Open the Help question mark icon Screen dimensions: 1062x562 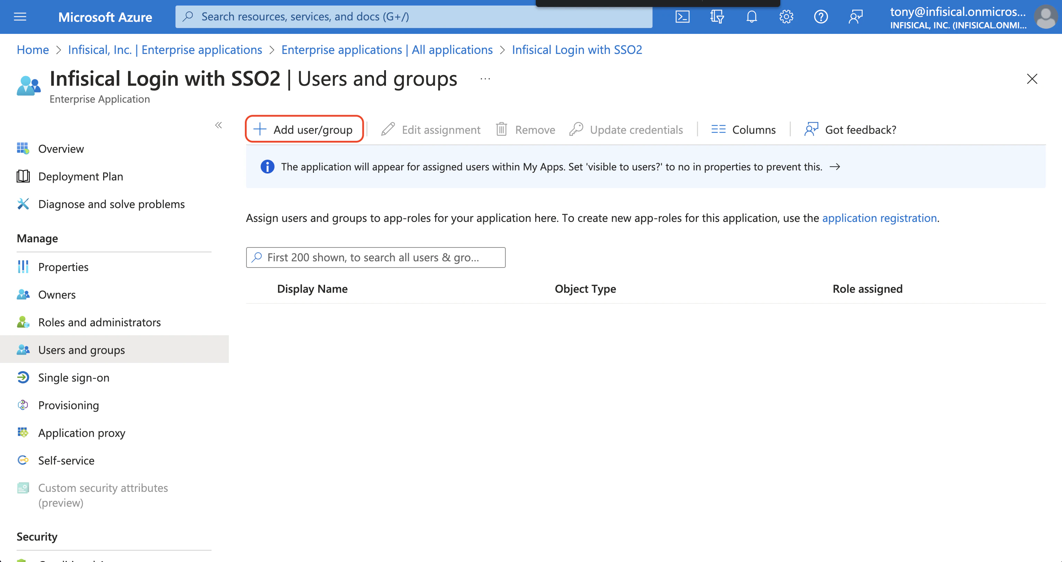pos(821,17)
